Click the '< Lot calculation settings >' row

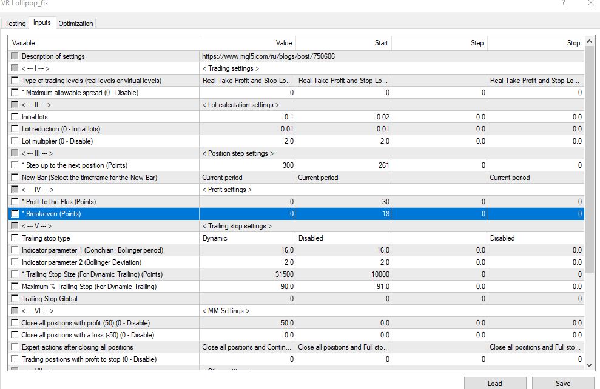point(296,105)
